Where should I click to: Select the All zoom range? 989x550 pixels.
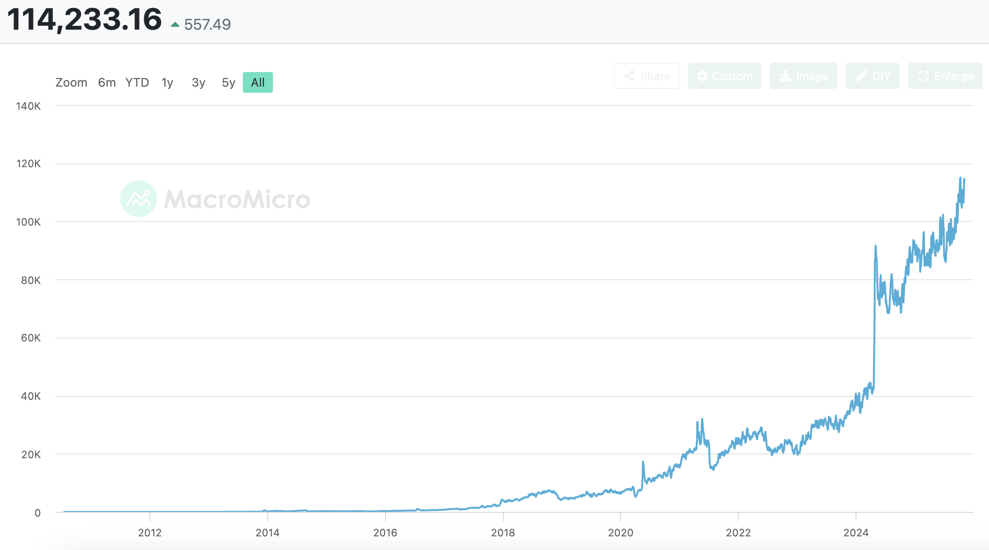pyautogui.click(x=258, y=82)
